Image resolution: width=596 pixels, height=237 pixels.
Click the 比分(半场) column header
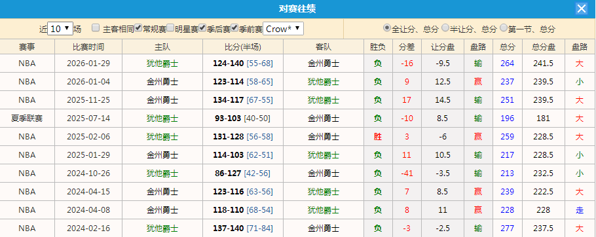(x=243, y=46)
